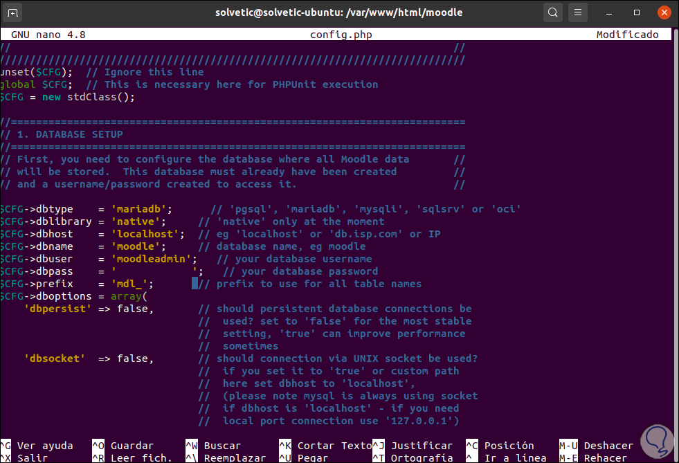Click 'native' only at the moment comment
The height and width of the screenshot is (463, 679).
tap(291, 221)
